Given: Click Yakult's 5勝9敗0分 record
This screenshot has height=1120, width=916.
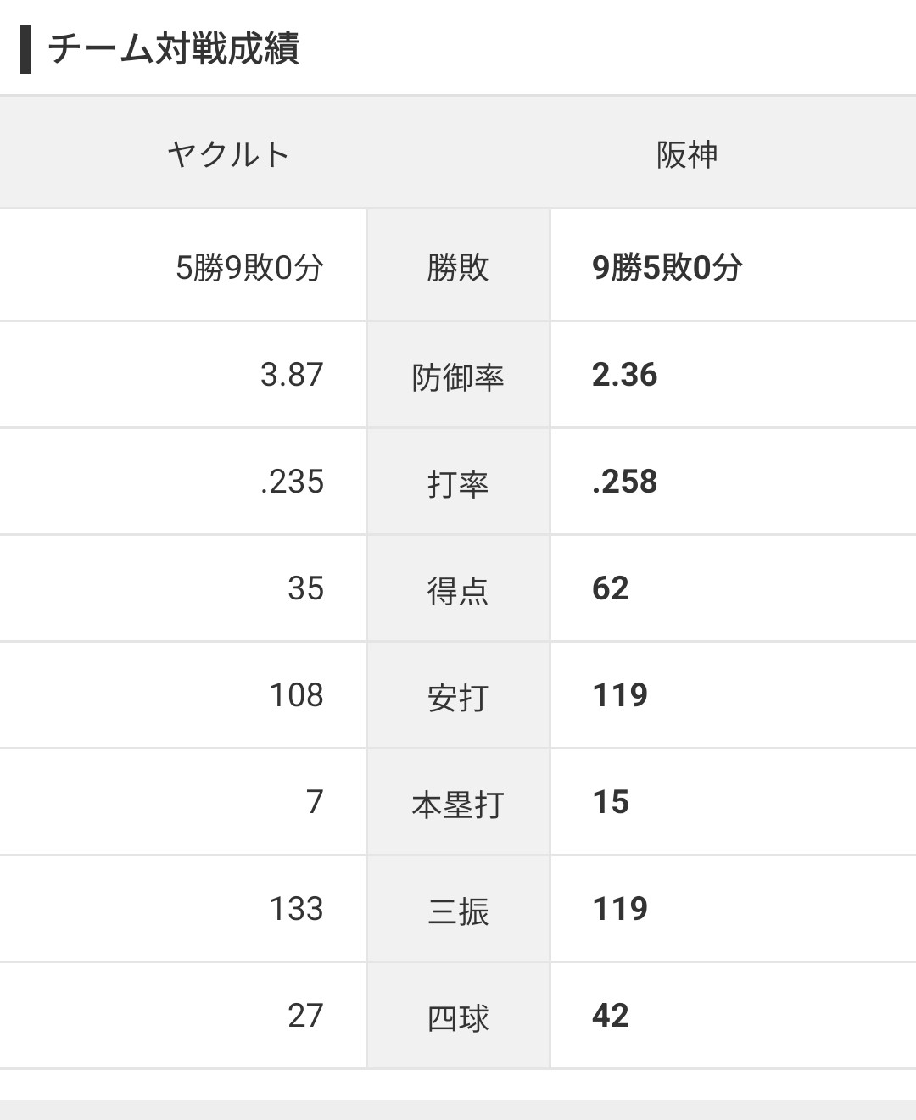Looking at the screenshot, I should click(x=249, y=268).
